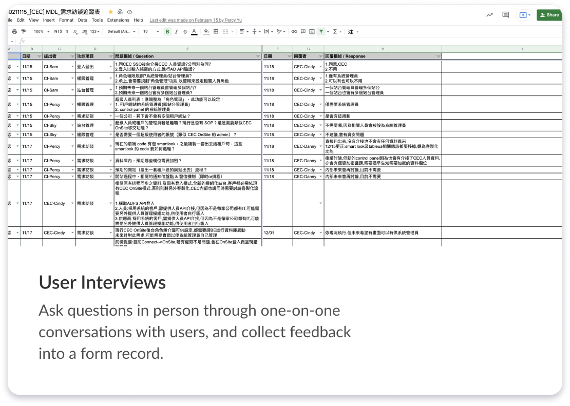Print the spreadsheet with the printer icon
This screenshot has height=406, width=570.
click(14, 32)
